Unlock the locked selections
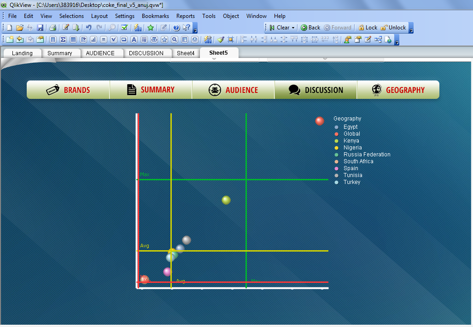This screenshot has height=327, width=473. [x=393, y=27]
